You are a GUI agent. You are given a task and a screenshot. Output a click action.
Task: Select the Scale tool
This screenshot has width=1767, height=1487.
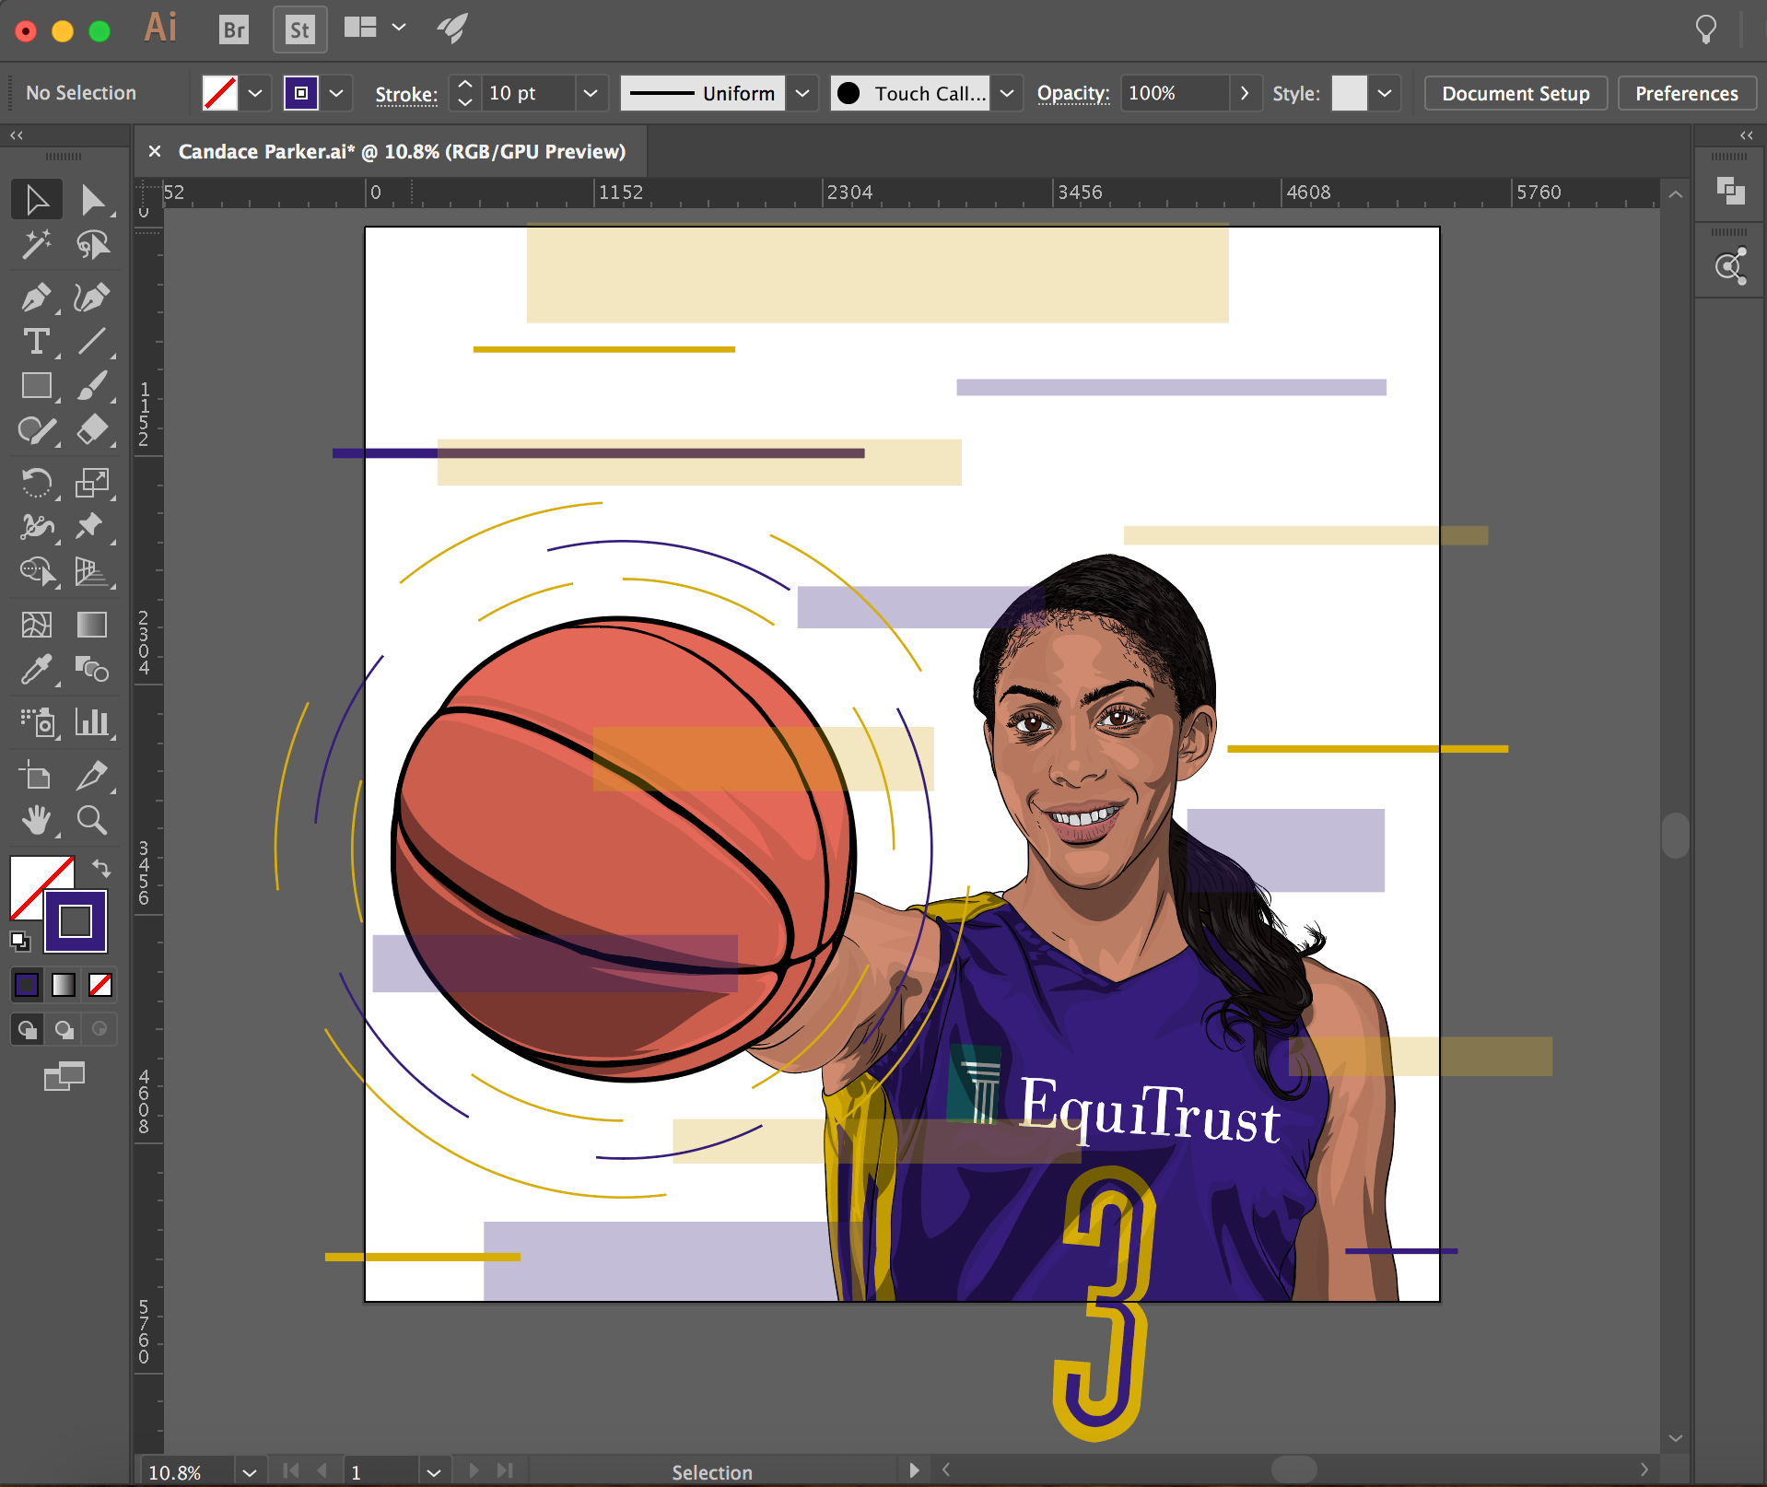click(x=92, y=482)
